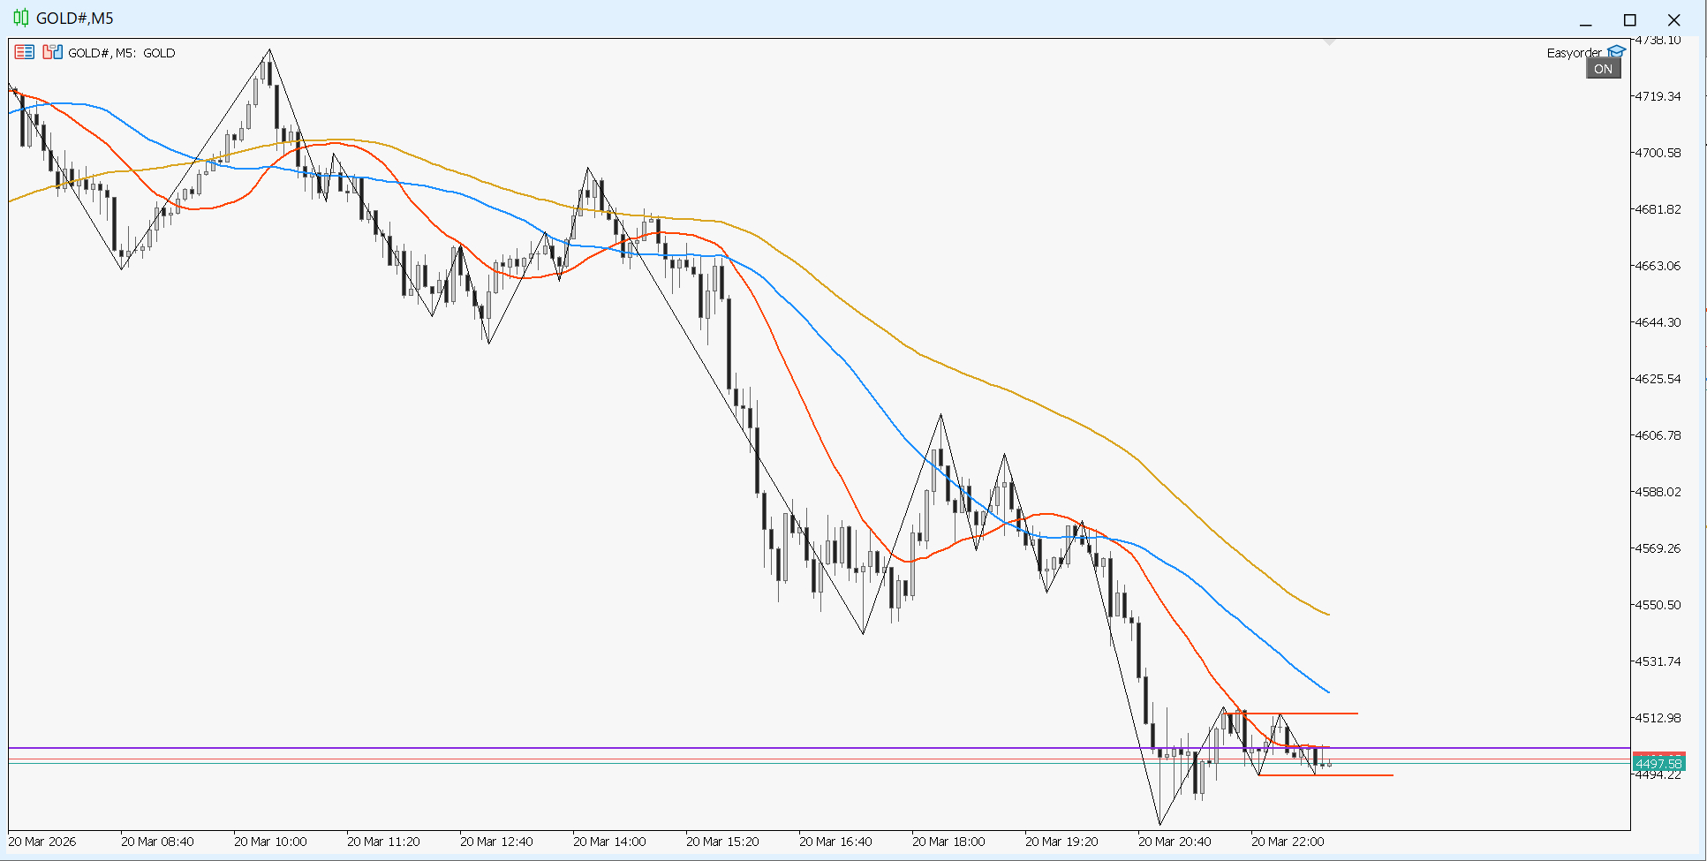Click the time label '20 Mar 08:40'
Viewport: 1707px width, 861px height.
pyautogui.click(x=157, y=842)
